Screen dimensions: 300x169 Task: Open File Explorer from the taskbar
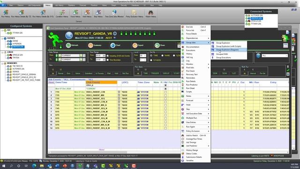coord(42,166)
